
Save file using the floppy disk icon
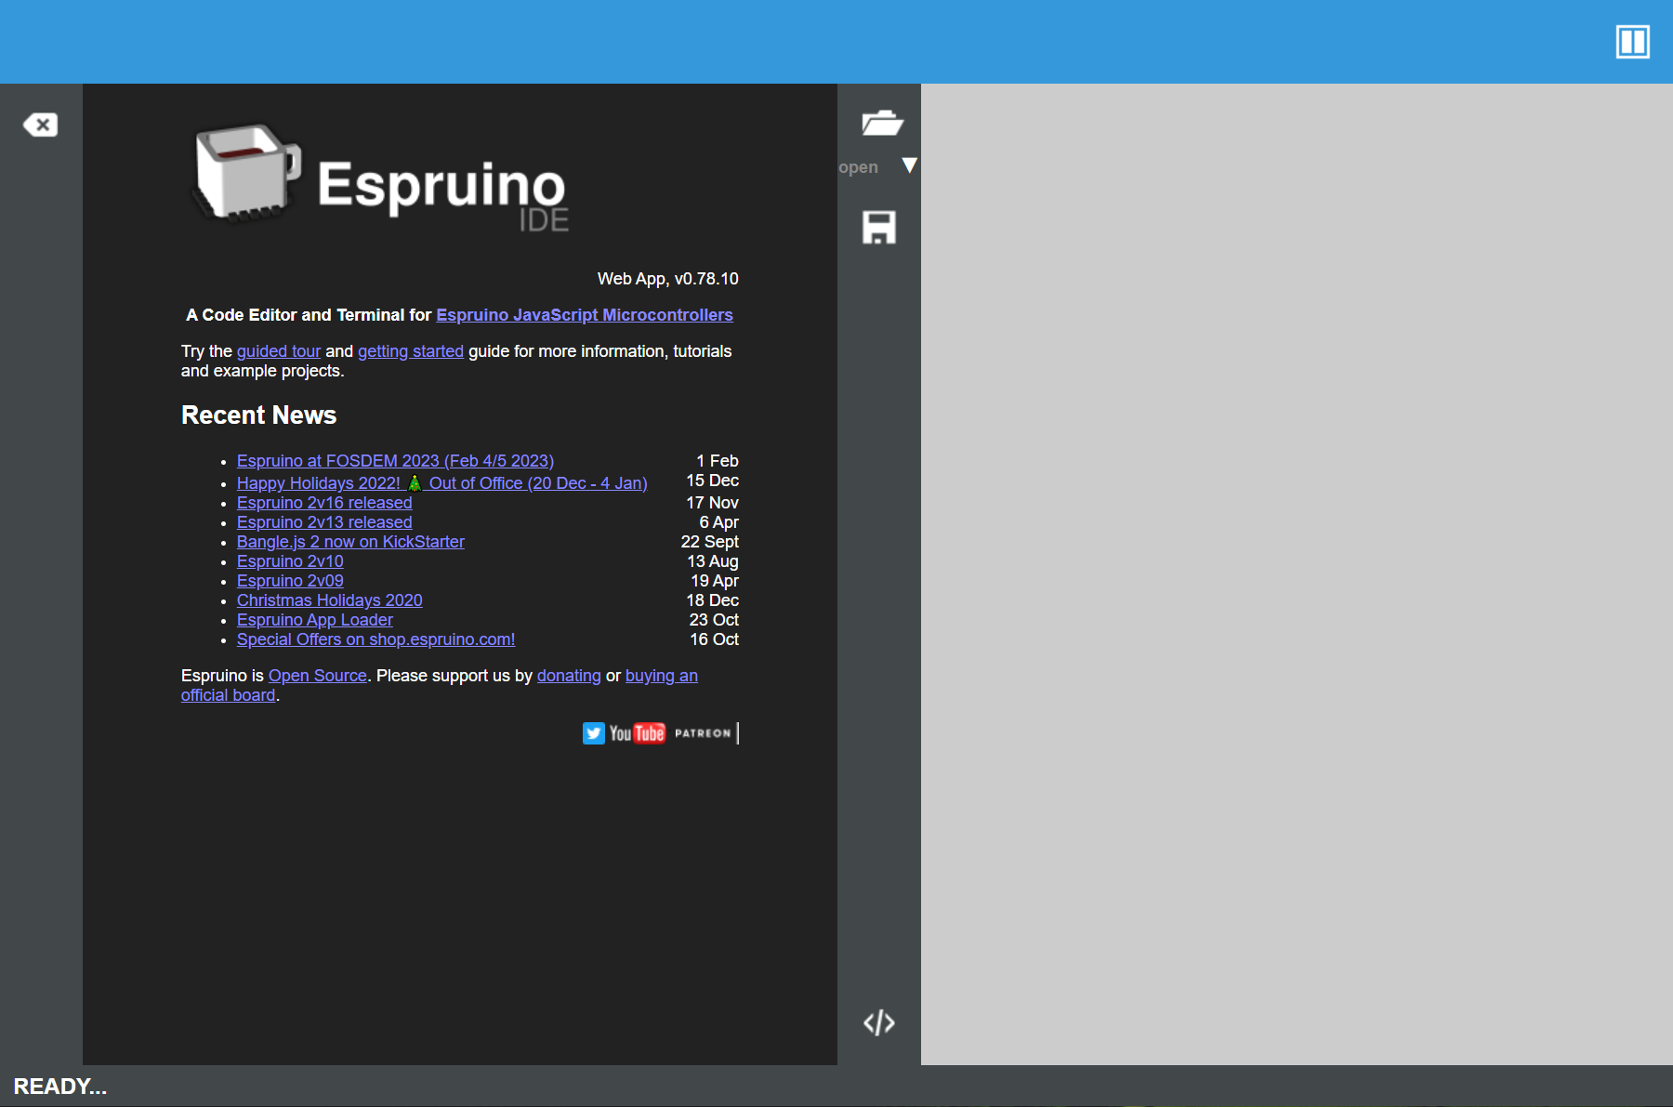879,227
